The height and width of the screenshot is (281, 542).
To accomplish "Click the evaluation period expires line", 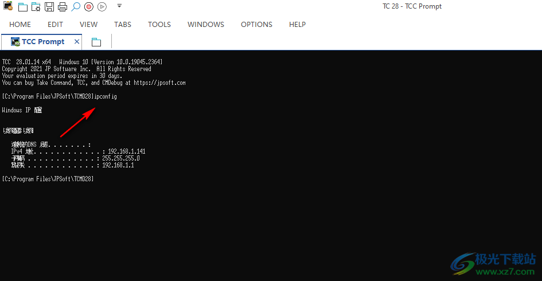I will [62, 76].
